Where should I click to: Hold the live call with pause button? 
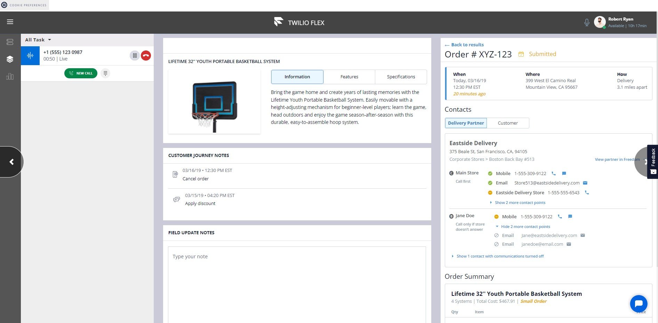pyautogui.click(x=135, y=56)
